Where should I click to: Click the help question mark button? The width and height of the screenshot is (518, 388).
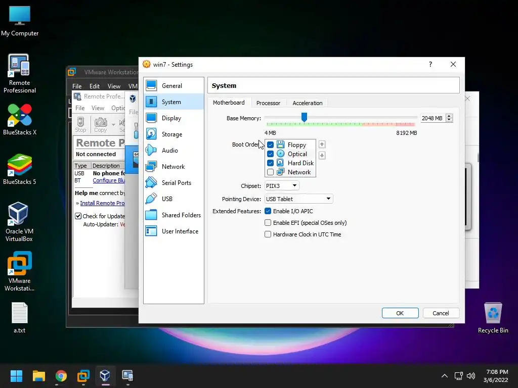pos(430,64)
